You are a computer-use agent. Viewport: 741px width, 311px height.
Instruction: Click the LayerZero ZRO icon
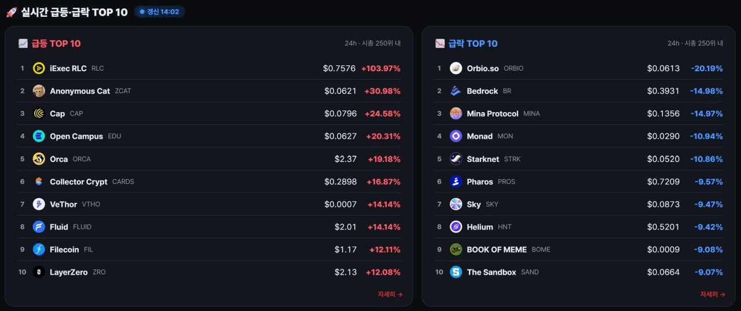(39, 272)
